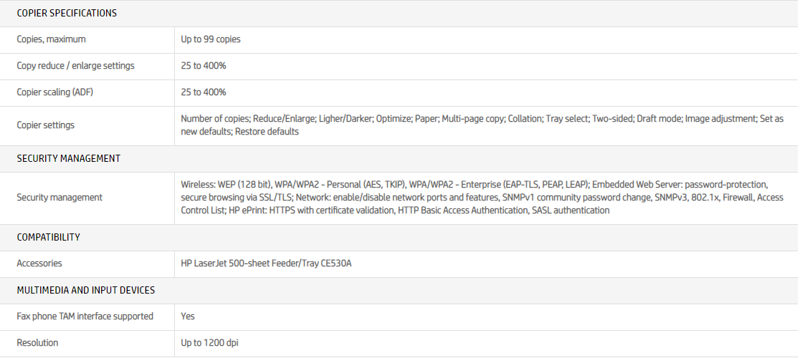Click the COPIER SPECIFICATIONS section header

[x=67, y=13]
